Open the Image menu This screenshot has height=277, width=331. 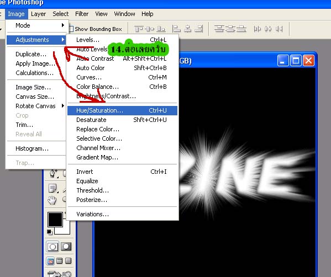(x=16, y=14)
